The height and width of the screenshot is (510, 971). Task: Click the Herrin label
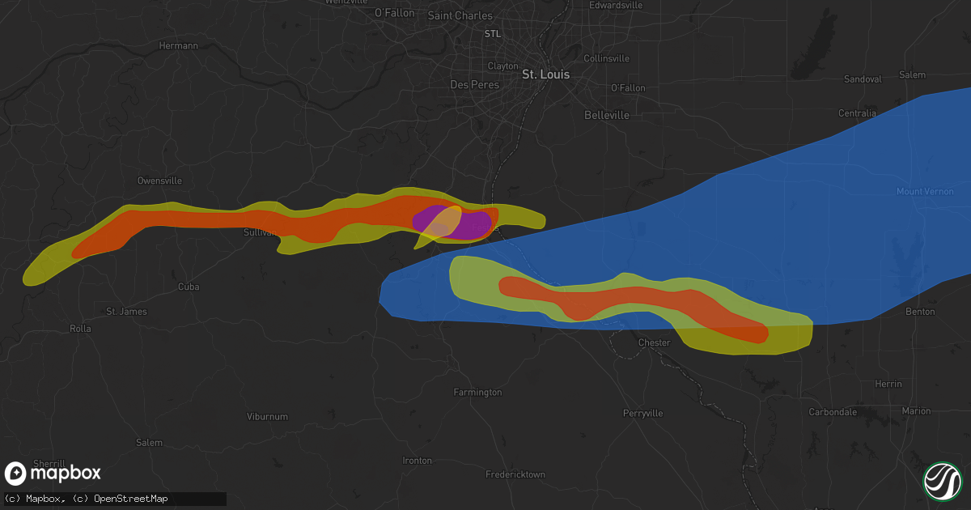(x=888, y=385)
